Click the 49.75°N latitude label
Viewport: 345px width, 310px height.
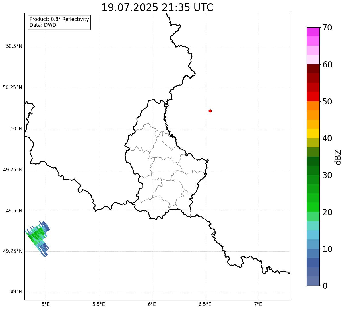coord(13,170)
